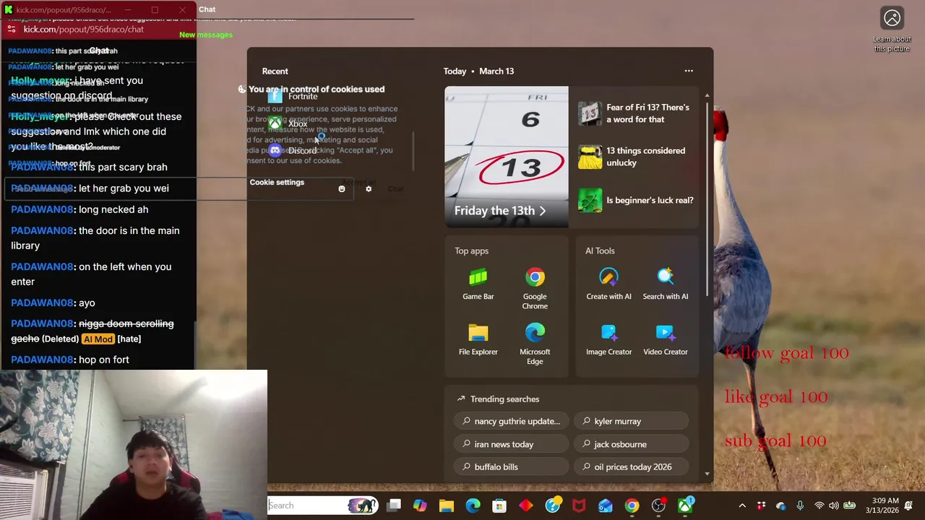
Task: Click the microphone tray icon
Action: (800, 506)
